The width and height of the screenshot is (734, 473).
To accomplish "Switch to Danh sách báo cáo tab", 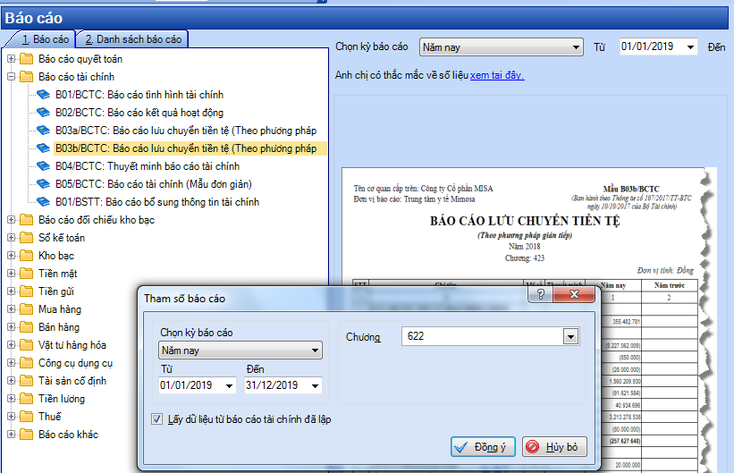I will pos(131,39).
